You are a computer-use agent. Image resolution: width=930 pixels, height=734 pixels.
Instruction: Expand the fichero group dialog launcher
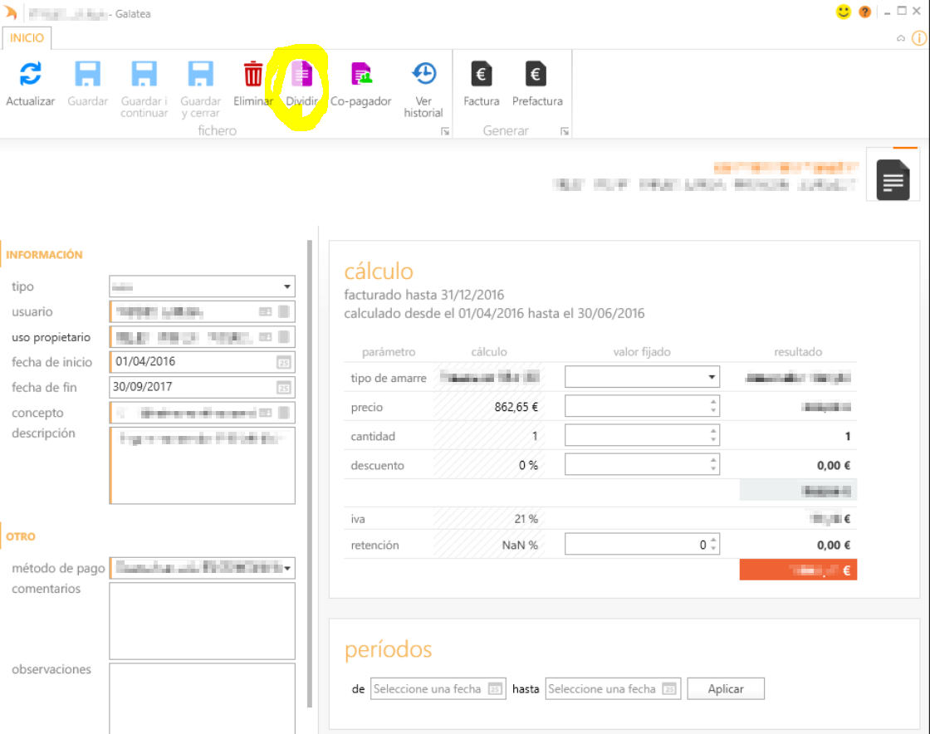[445, 131]
